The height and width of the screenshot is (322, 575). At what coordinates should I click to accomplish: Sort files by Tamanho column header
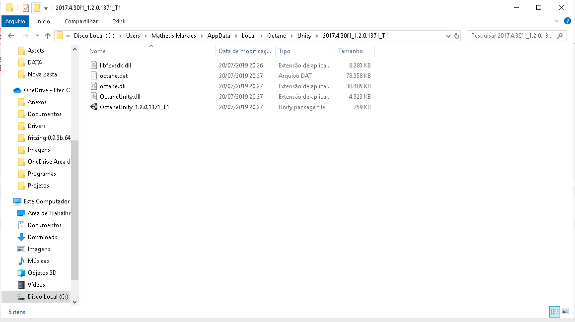coord(354,51)
